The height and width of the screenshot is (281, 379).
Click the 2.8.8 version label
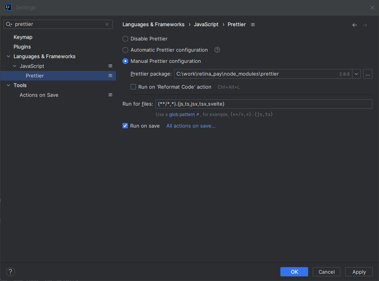point(344,74)
